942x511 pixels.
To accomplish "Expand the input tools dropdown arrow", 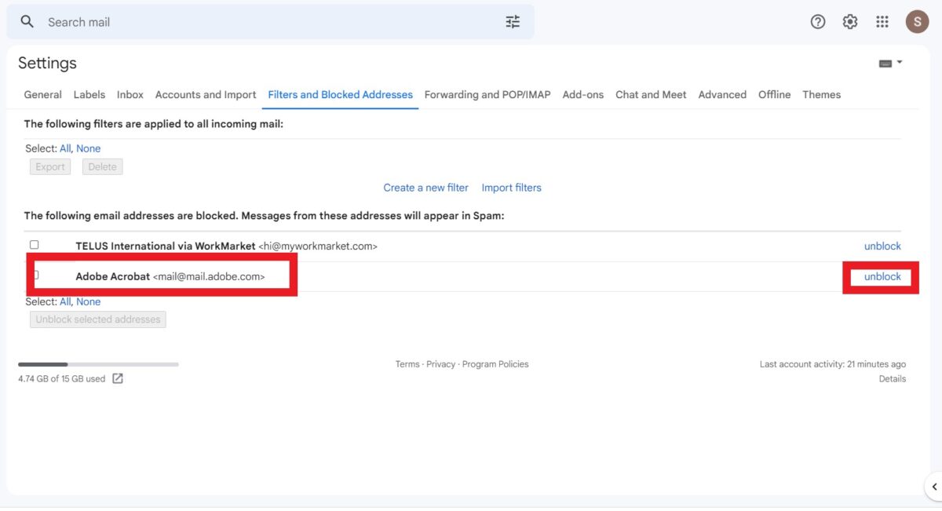I will pos(900,63).
